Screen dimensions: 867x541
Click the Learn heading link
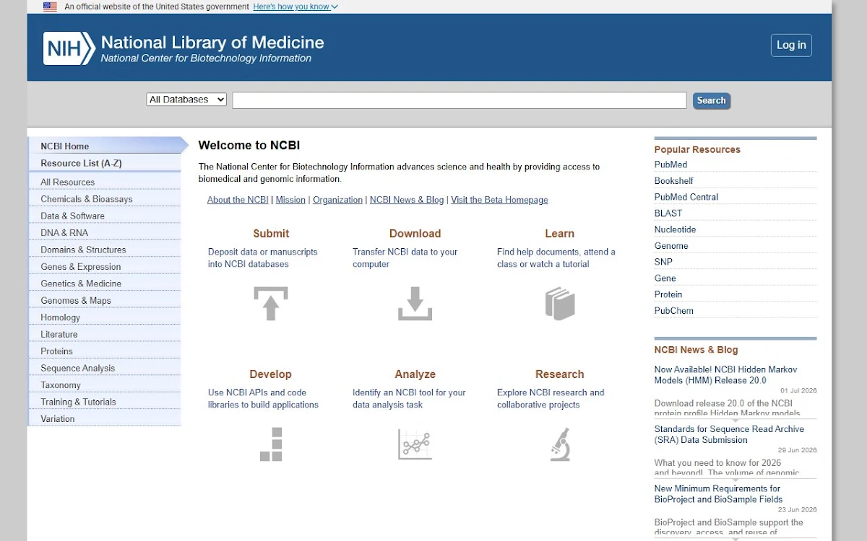560,234
